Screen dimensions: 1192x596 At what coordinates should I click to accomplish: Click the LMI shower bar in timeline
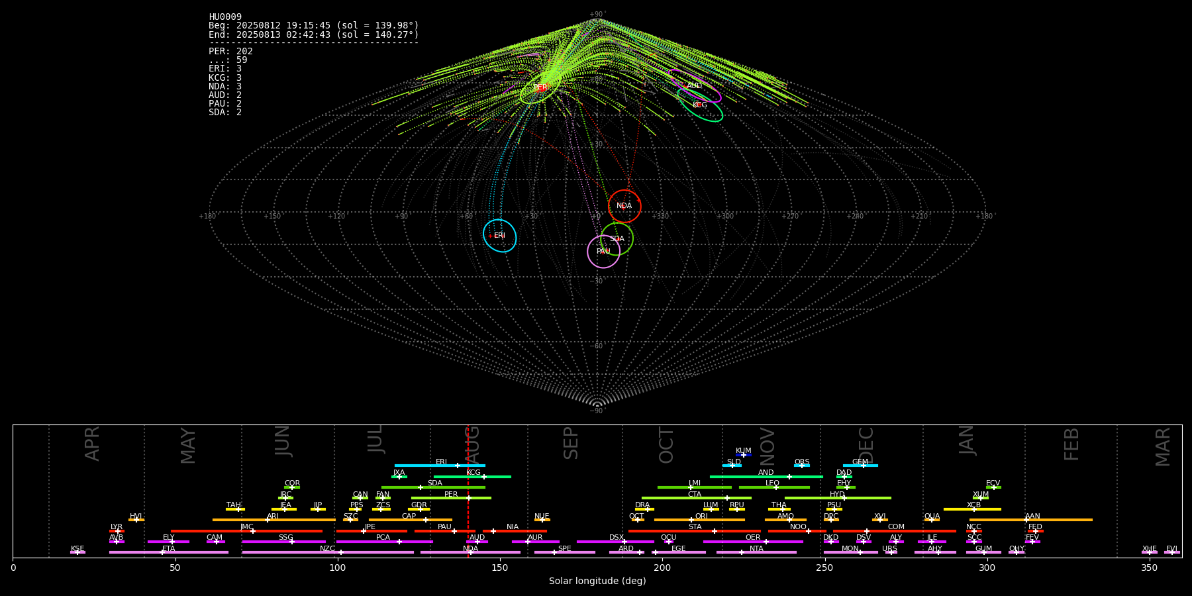[x=695, y=487]
